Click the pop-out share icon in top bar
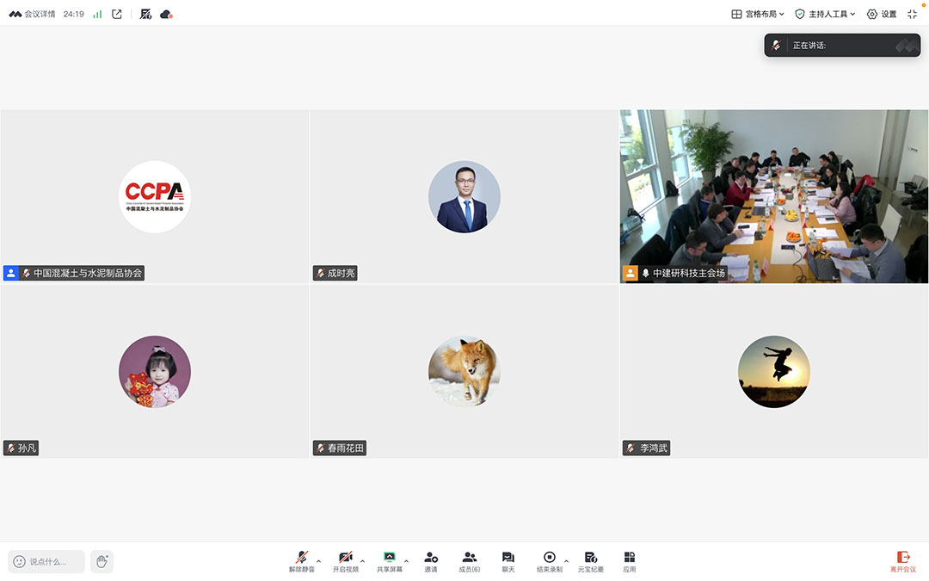Viewport: 929px width, 581px height. pyautogui.click(x=117, y=14)
